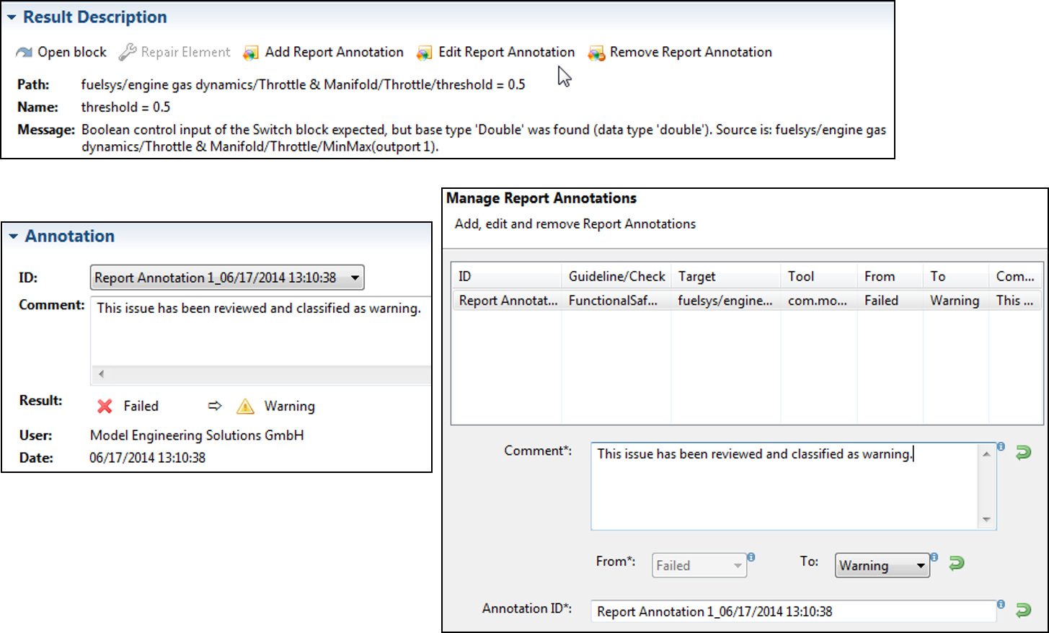Open the To status dropdown showing Warning
The image size is (1049, 633).
click(920, 566)
